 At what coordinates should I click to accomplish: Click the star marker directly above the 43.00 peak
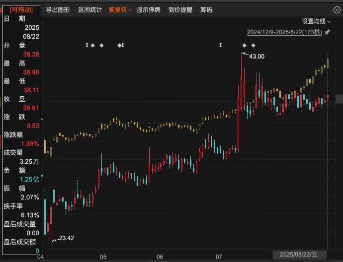(244, 46)
